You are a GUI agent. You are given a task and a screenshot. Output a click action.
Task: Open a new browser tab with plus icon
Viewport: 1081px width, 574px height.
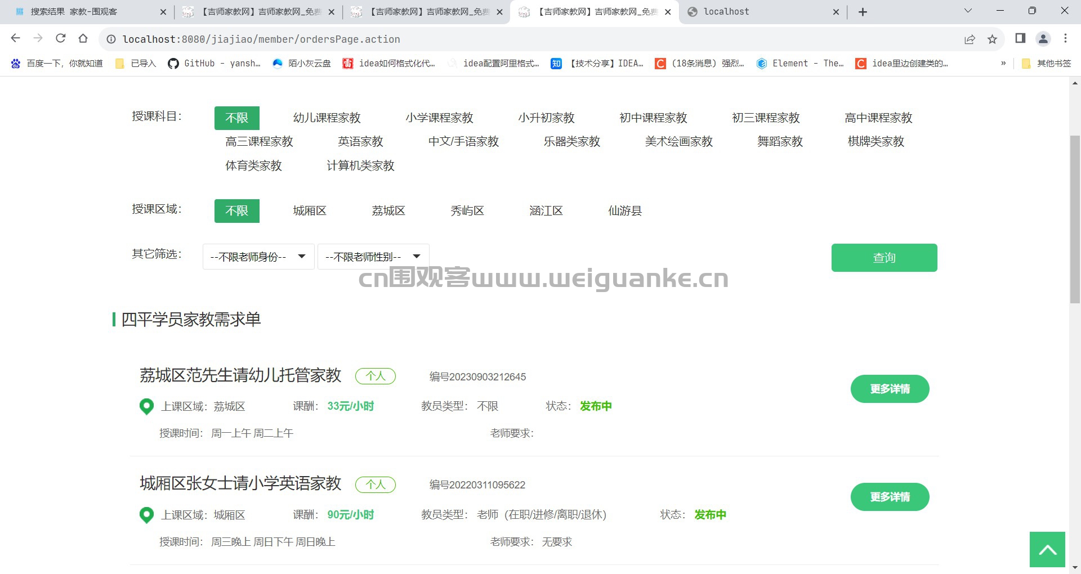pyautogui.click(x=863, y=12)
